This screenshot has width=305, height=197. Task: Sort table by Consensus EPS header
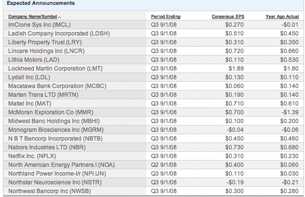[228, 17]
